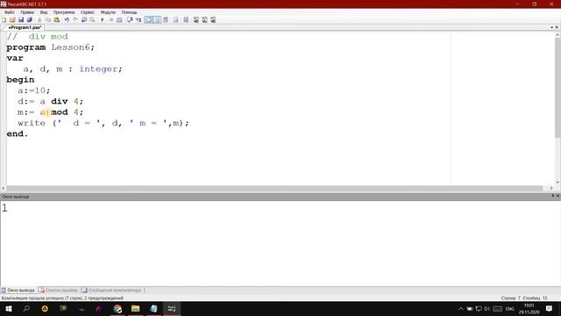Open the Сервис menu

[88, 12]
